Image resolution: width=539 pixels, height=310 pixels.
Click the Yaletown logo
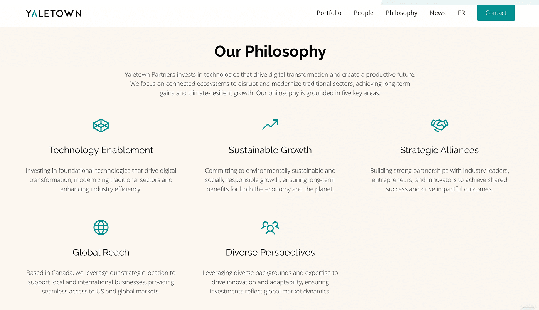tap(54, 13)
